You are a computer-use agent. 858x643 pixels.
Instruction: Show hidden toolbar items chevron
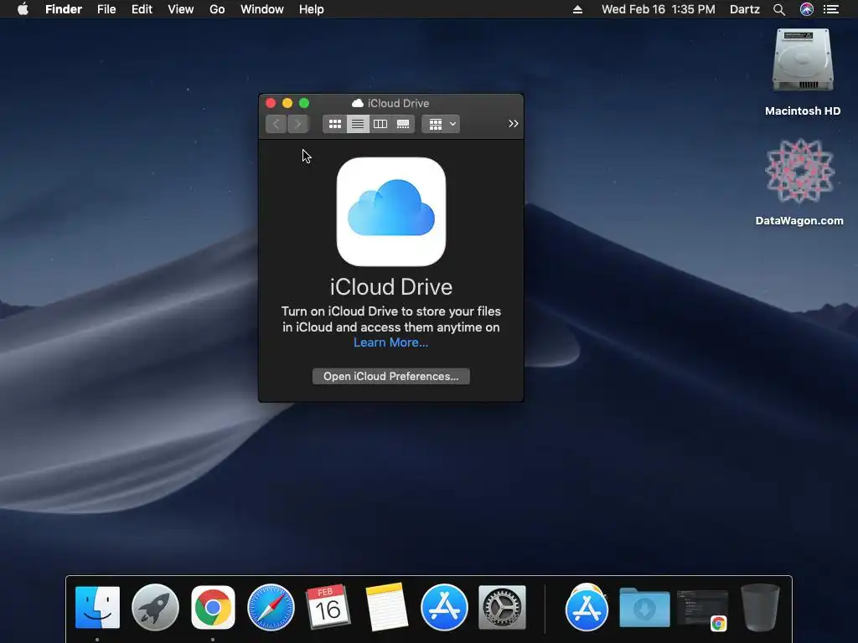514,124
